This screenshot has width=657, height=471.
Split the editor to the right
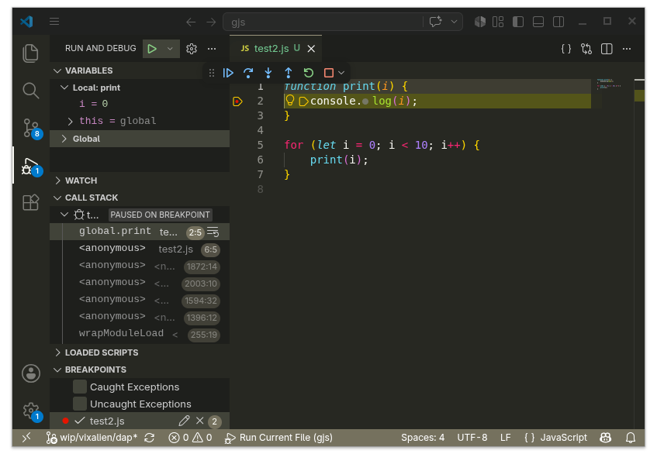[607, 49]
